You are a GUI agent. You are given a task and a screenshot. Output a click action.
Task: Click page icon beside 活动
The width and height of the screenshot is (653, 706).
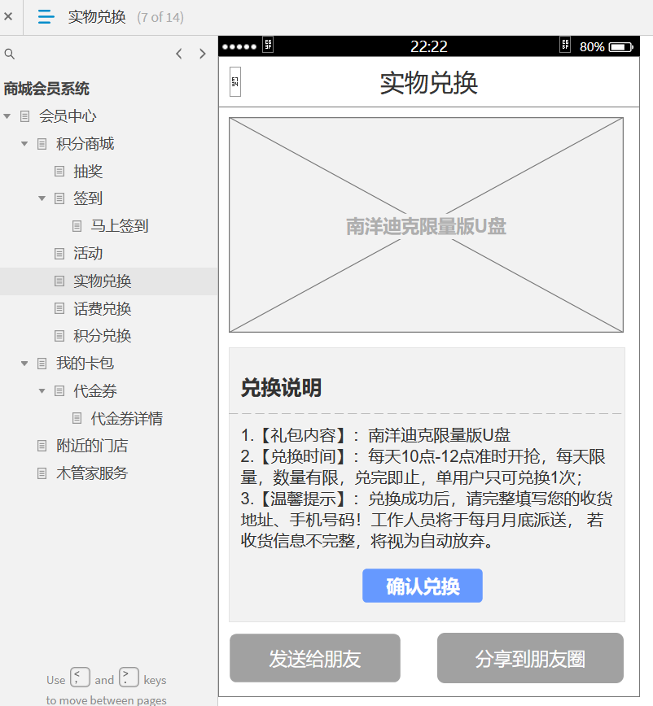pyautogui.click(x=59, y=254)
